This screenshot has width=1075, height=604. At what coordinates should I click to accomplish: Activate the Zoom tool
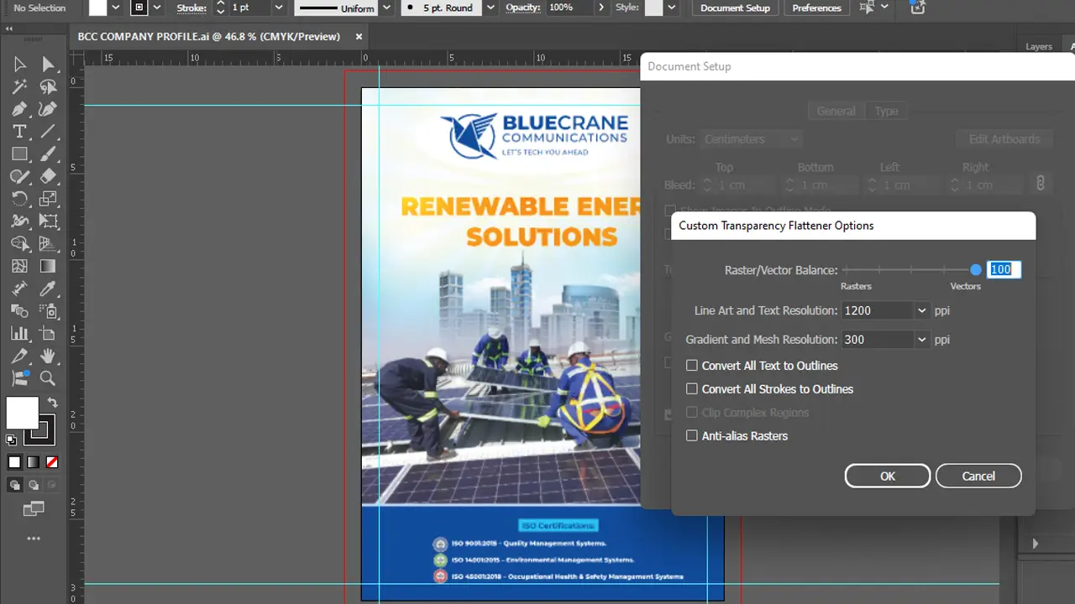coord(48,378)
